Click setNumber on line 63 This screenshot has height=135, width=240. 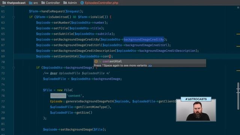[61, 22]
